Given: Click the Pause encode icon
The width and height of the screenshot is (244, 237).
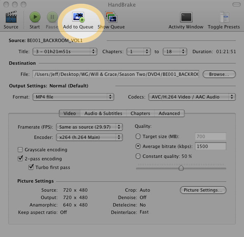Looking at the screenshot, I should 52,17.
